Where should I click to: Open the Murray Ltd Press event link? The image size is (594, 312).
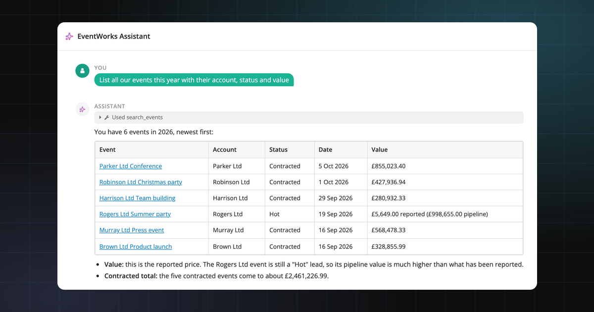tap(132, 230)
